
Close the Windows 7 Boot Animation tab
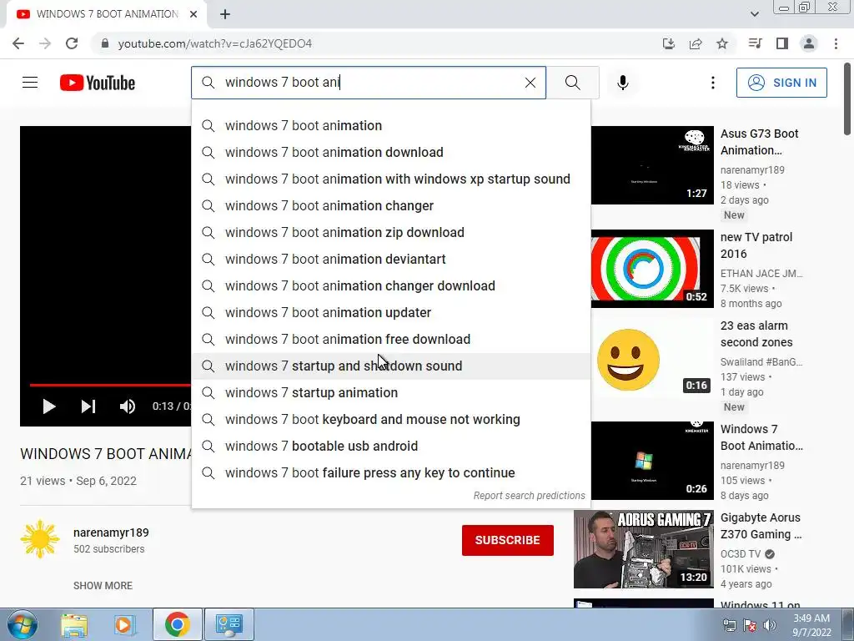pos(193,14)
